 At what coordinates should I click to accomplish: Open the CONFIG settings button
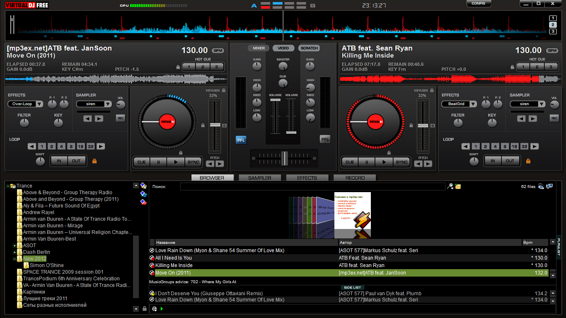(479, 3)
